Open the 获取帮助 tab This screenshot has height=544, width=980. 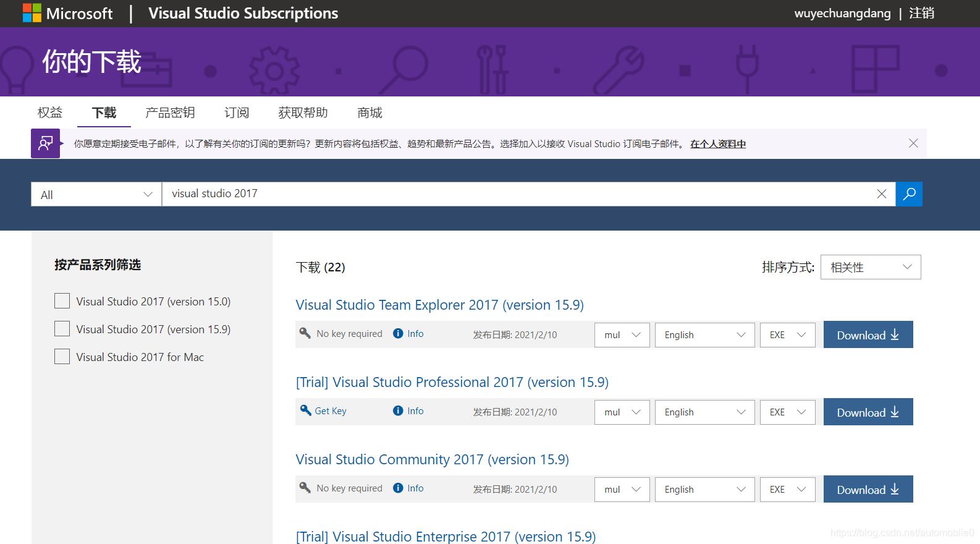point(303,113)
